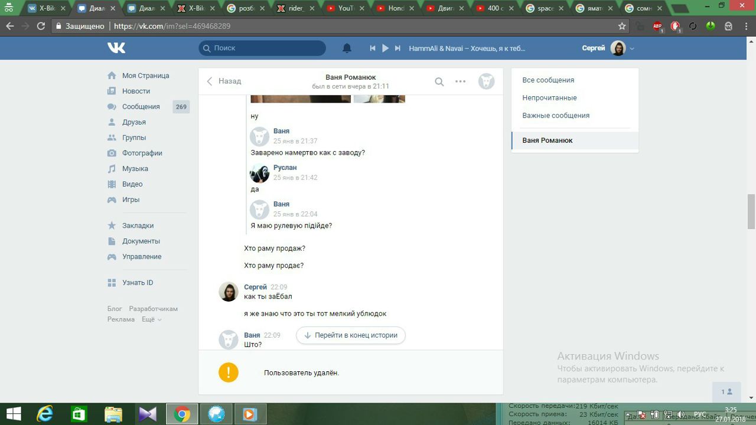Click the VK search field

pos(262,48)
